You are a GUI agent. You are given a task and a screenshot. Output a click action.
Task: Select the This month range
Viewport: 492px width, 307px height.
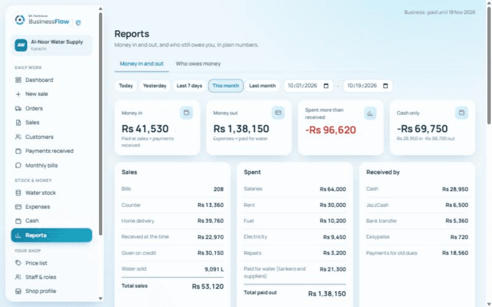226,86
